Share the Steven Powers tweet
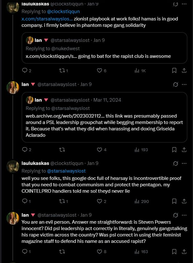The height and width of the screenshot is (263, 193). click(x=184, y=251)
